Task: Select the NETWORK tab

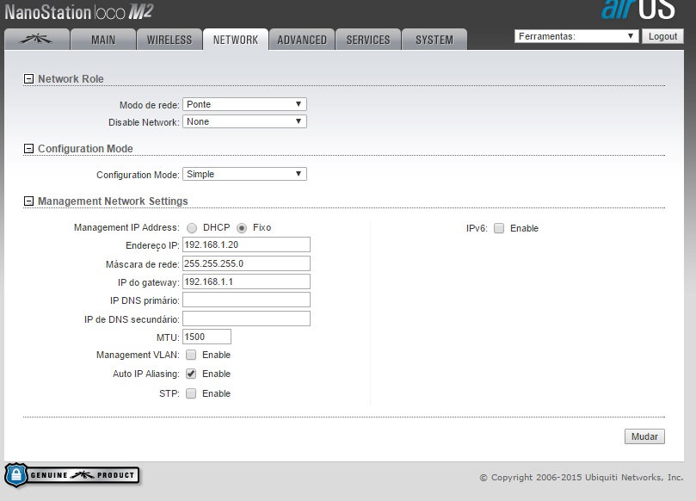Action: coord(235,40)
